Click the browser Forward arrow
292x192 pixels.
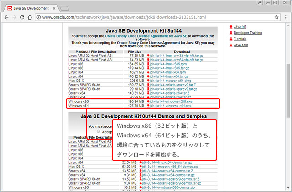tap(14, 17)
